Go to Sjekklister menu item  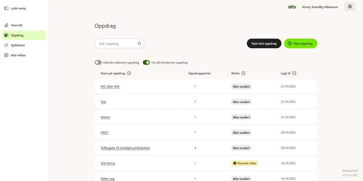pos(24,45)
